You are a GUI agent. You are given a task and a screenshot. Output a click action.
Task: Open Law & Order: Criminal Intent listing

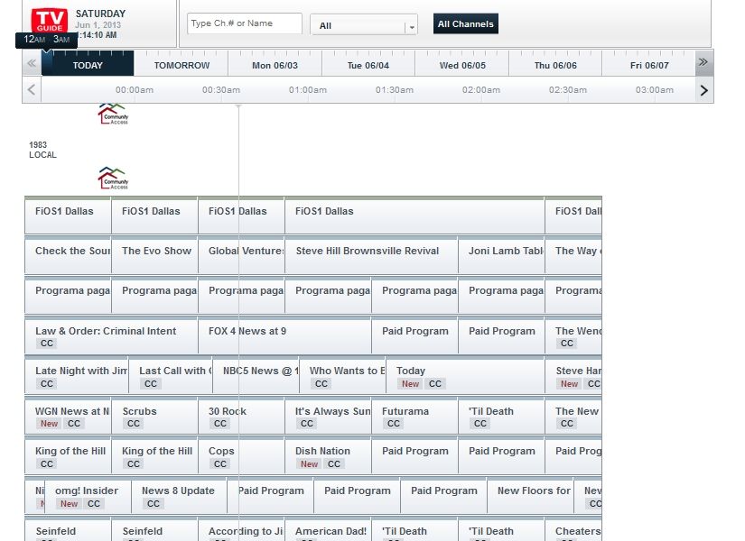click(111, 336)
